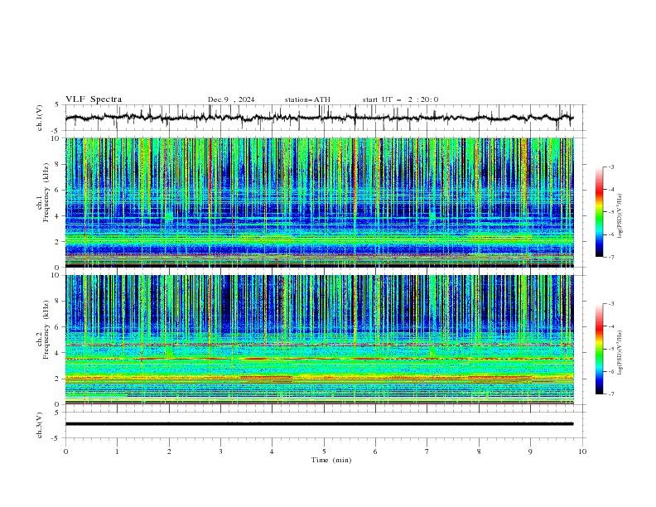The width and height of the screenshot is (656, 507).
Task: Click the 'VLF Spectra' title text
Action: tap(94, 99)
